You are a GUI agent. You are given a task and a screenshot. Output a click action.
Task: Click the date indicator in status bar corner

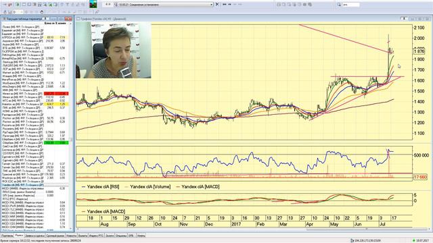click(x=421, y=241)
